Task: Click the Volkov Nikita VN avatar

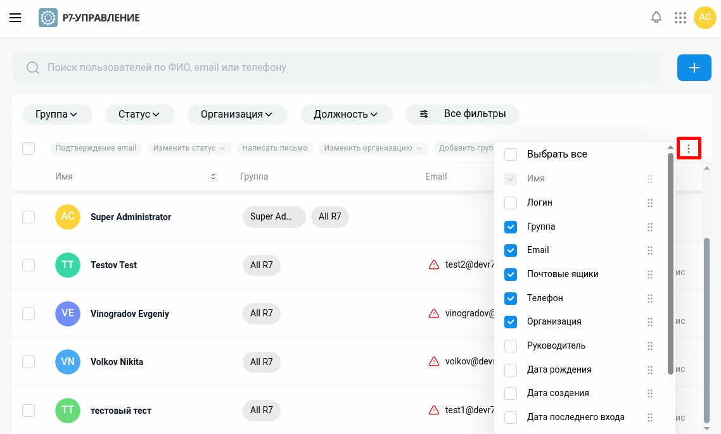Action: [x=68, y=362]
